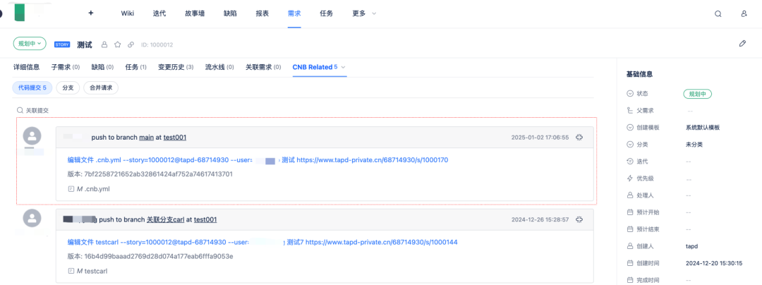Open test001 link in second commit

[x=205, y=219]
